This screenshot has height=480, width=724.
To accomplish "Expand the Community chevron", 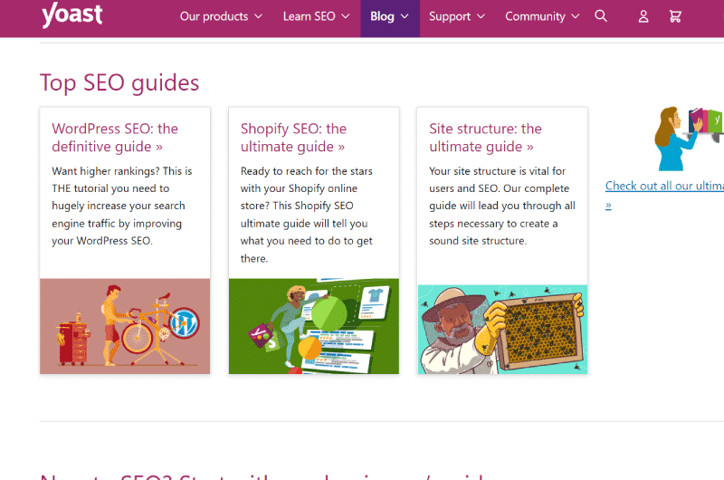I will coord(576,16).
